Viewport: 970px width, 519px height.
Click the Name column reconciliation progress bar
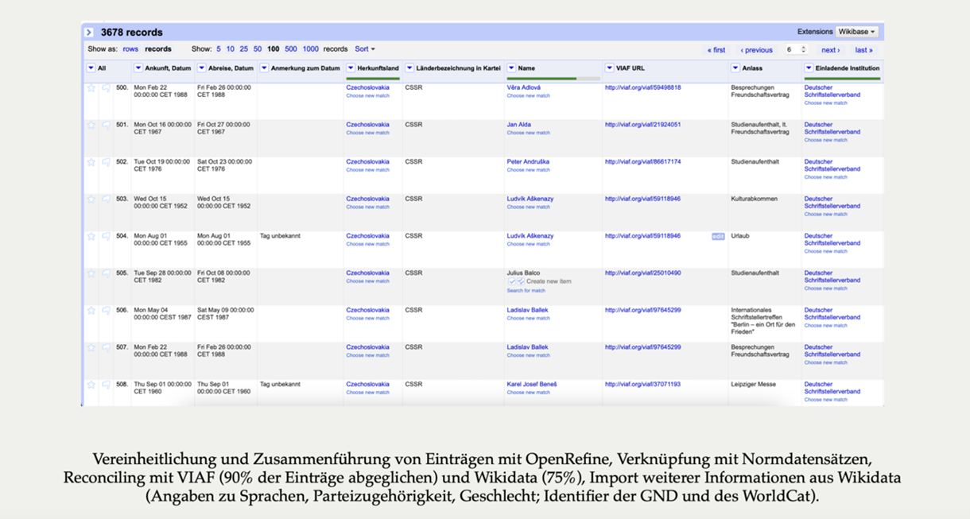[553, 79]
